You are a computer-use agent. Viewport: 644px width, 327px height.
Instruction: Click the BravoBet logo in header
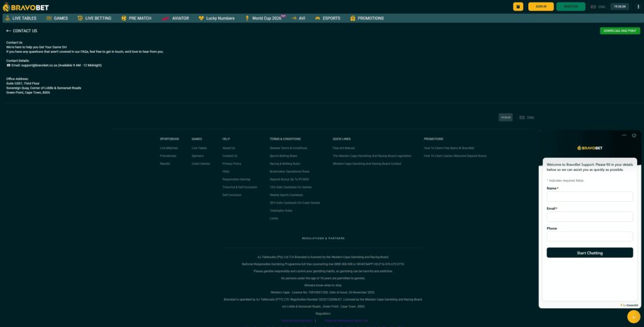[25, 7]
